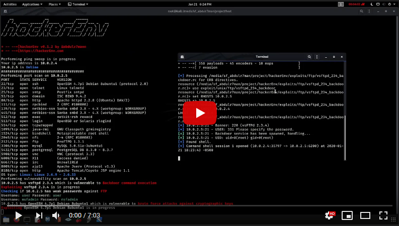
Task: Open the Applications dropdown menu
Action: tap(32, 5)
